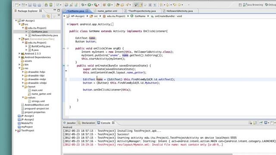Toggle Pin Console button
Image resolution: width=276 pixels, height=155 pixels.
261,123
